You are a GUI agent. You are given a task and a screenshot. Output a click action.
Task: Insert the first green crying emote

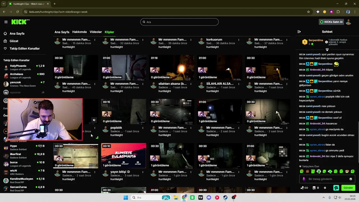pos(302,171)
